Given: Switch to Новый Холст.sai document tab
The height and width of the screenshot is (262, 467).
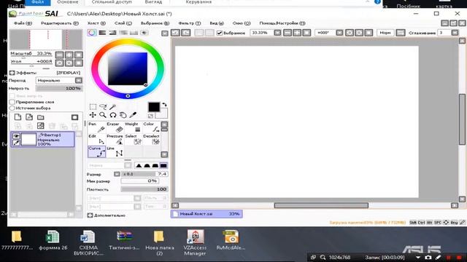Looking at the screenshot, I should pos(207,214).
